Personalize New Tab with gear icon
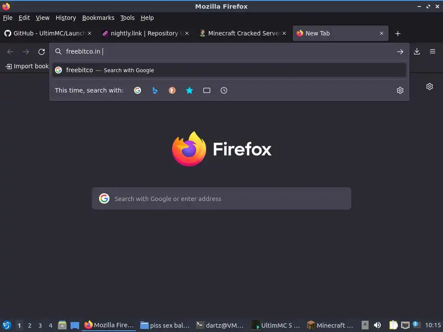This screenshot has height=332, width=443. (430, 86)
